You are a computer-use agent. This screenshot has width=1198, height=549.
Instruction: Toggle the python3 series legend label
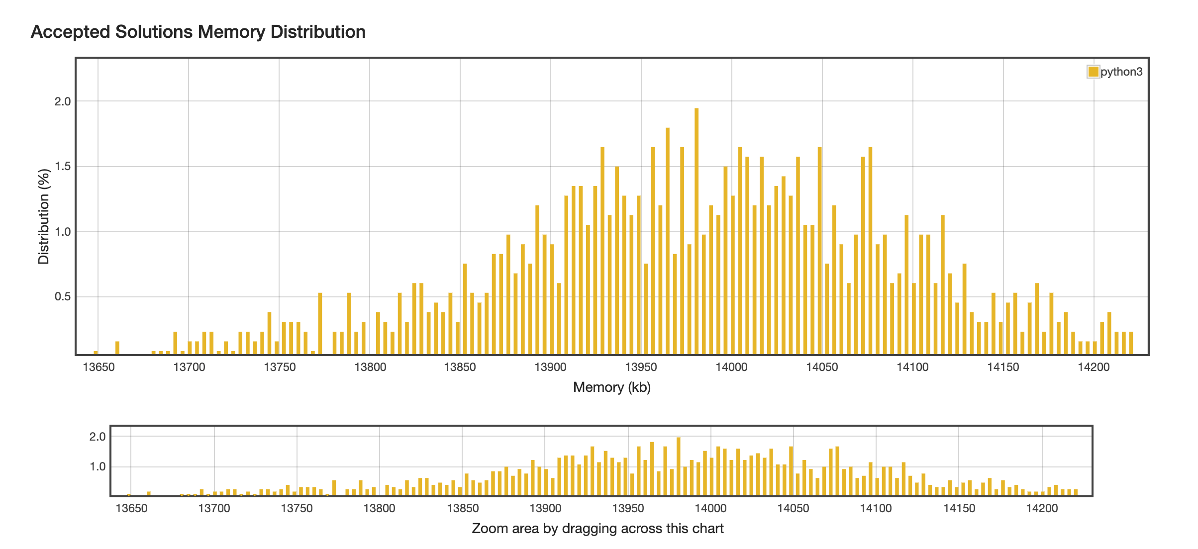(1121, 72)
